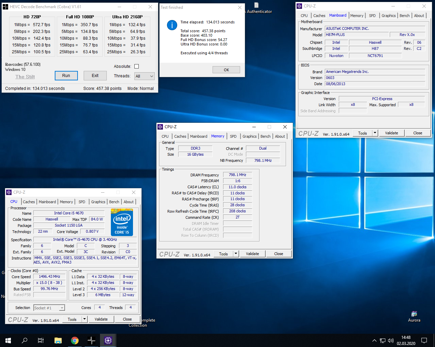Open taskbar search magnifier
The width and height of the screenshot is (435, 347).
tap(24, 340)
